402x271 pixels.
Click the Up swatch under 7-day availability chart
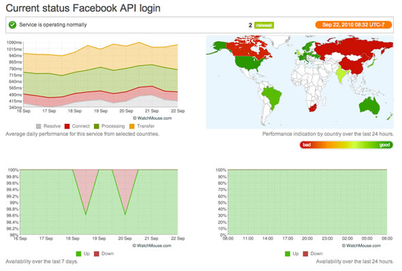point(79,254)
